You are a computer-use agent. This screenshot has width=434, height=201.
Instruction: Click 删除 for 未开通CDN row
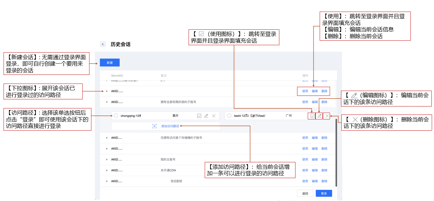coord(324,170)
